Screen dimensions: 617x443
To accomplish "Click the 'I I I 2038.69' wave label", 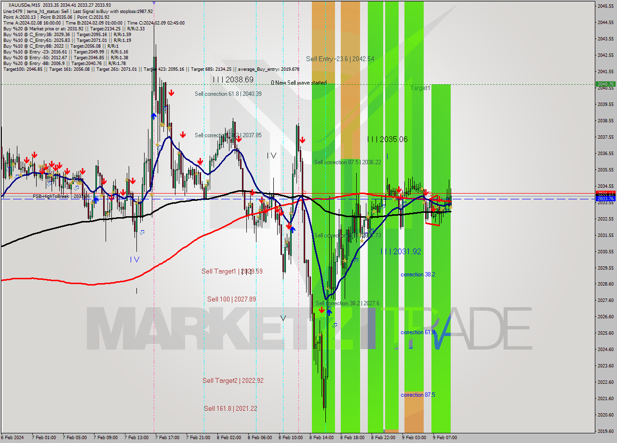I will pos(233,79).
